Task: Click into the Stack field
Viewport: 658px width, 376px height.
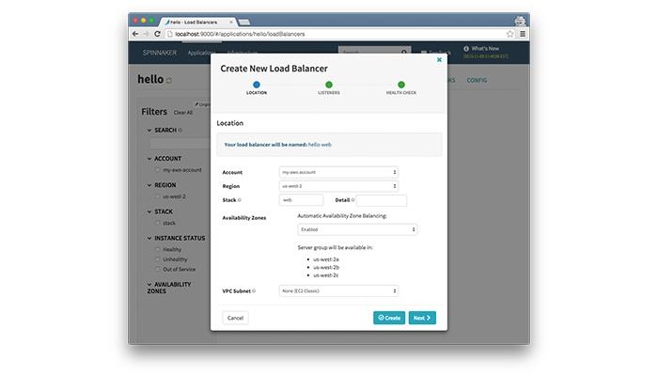Action: click(301, 200)
